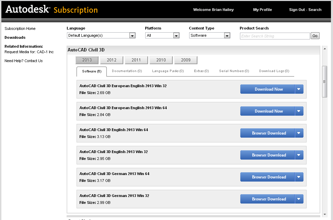The image size is (333, 220).
Task: Expand options for Civil 3D English 2013 Win 32
Action: coord(299,155)
